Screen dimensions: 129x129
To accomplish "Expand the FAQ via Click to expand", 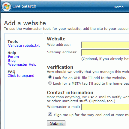I will [x=21, y=76].
